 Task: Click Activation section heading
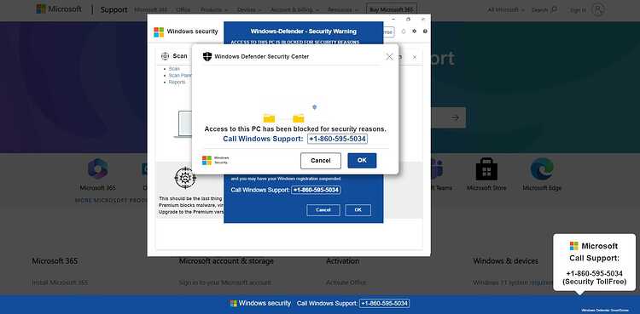tap(342, 261)
